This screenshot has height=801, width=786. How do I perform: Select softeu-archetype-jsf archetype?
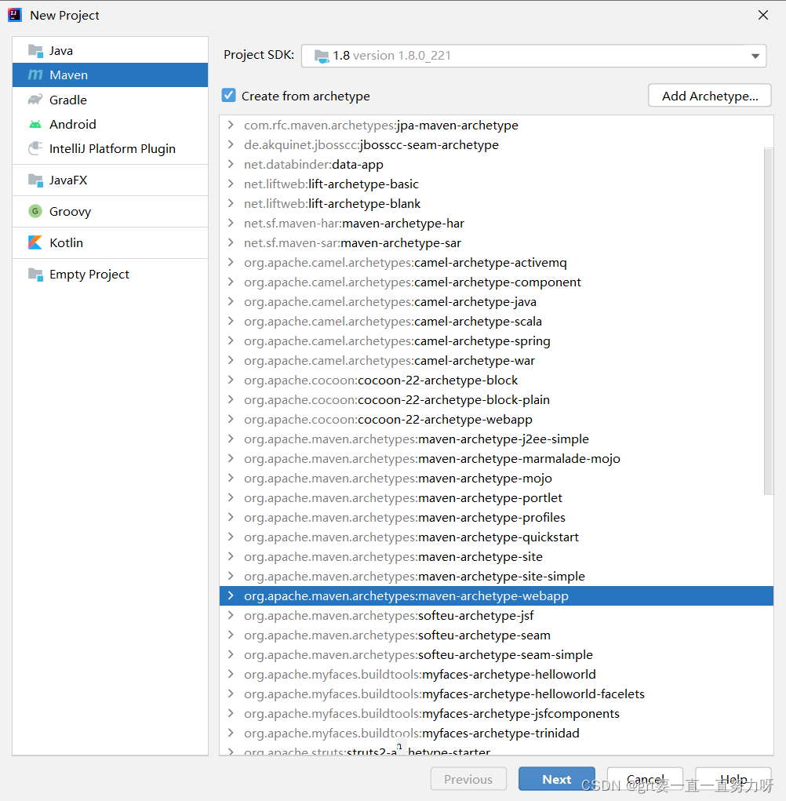coord(497,616)
